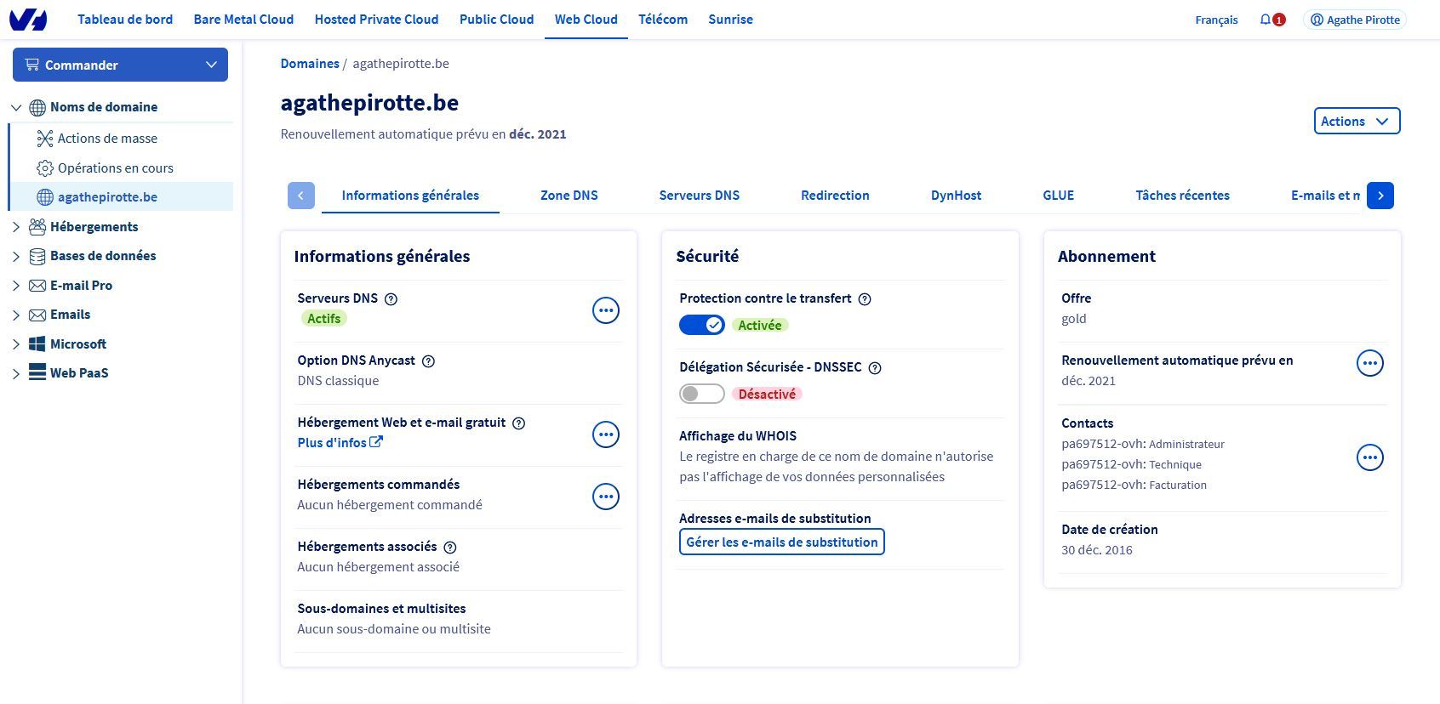The height and width of the screenshot is (704, 1440).
Task: Open the Commander dropdown button
Action: click(x=120, y=65)
